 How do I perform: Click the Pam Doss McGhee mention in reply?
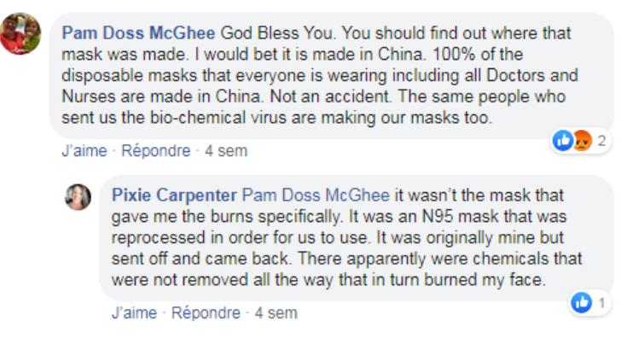point(316,195)
